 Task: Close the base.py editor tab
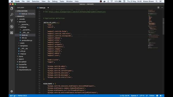tap(48, 8)
